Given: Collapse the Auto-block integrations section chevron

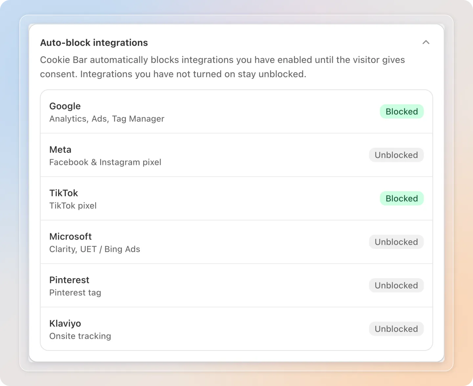Looking at the screenshot, I should [426, 42].
